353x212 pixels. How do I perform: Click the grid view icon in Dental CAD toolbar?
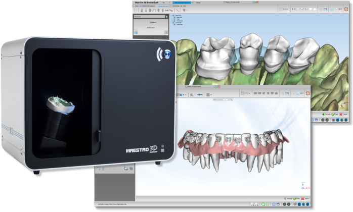281,9
